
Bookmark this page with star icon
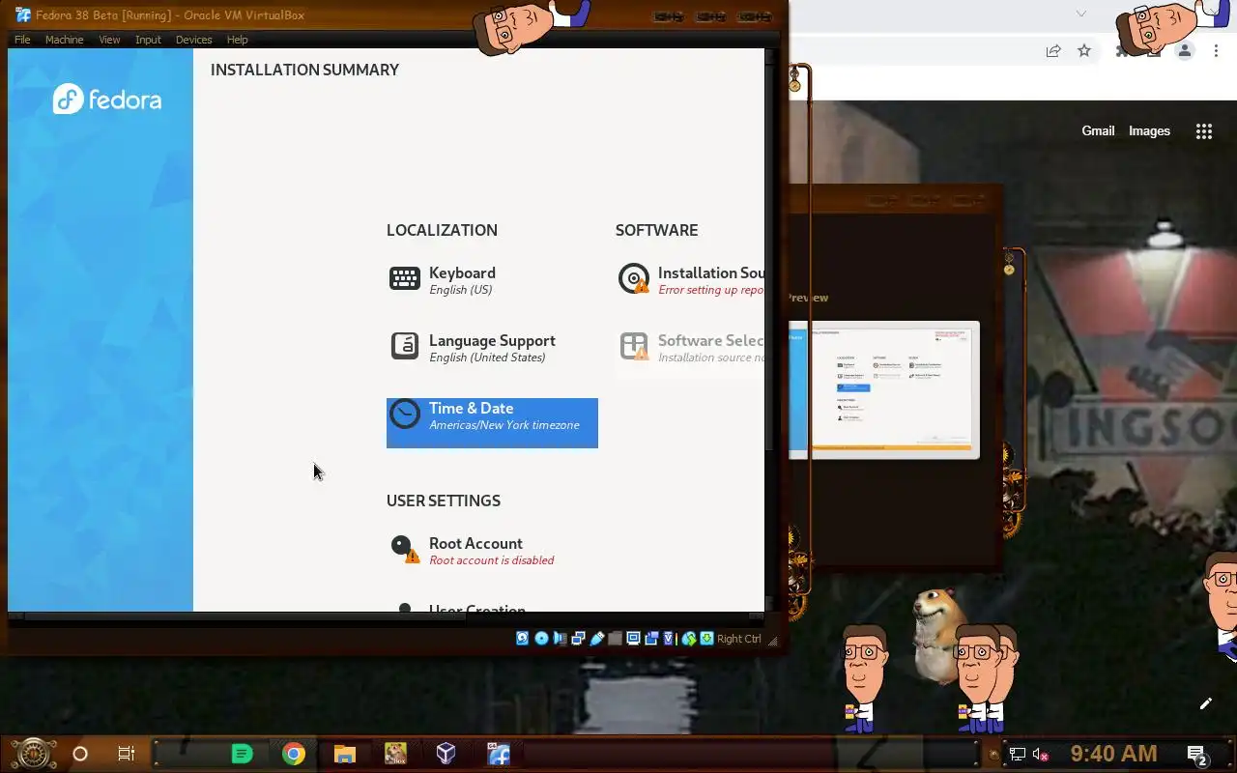[x=1084, y=51]
